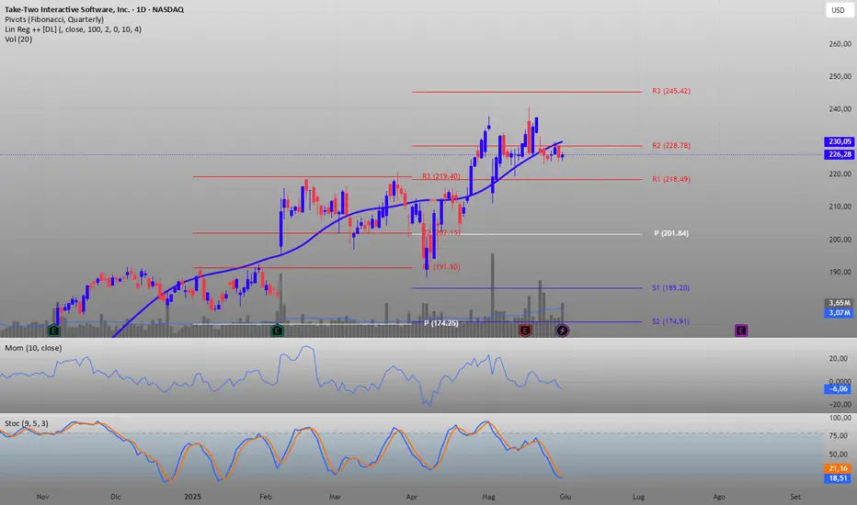Select the Mom (10, close) indicator legend

[x=33, y=348]
